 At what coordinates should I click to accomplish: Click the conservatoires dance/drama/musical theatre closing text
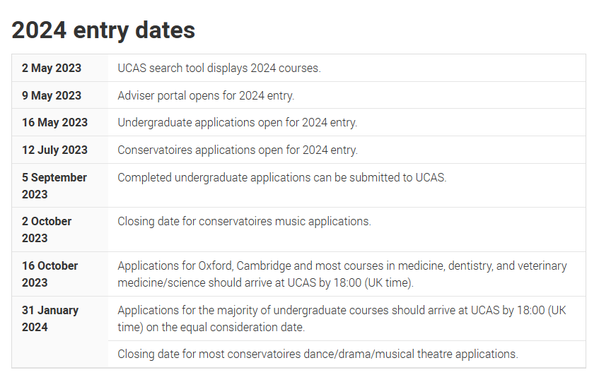[318, 354]
